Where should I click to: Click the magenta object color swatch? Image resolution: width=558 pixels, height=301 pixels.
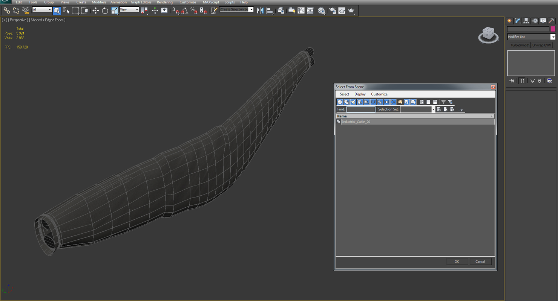(x=553, y=29)
